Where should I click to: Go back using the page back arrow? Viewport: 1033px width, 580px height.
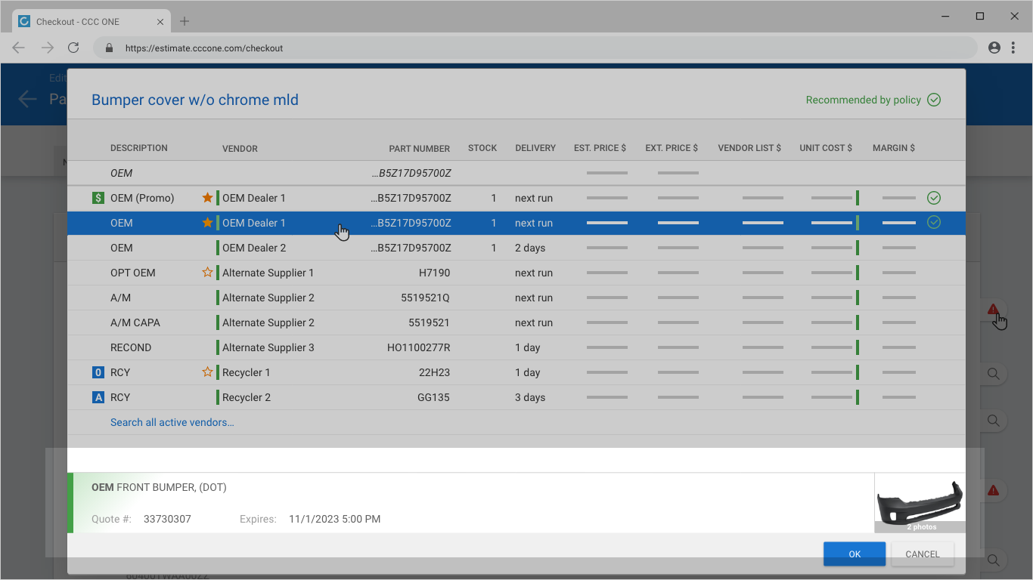tap(28, 99)
